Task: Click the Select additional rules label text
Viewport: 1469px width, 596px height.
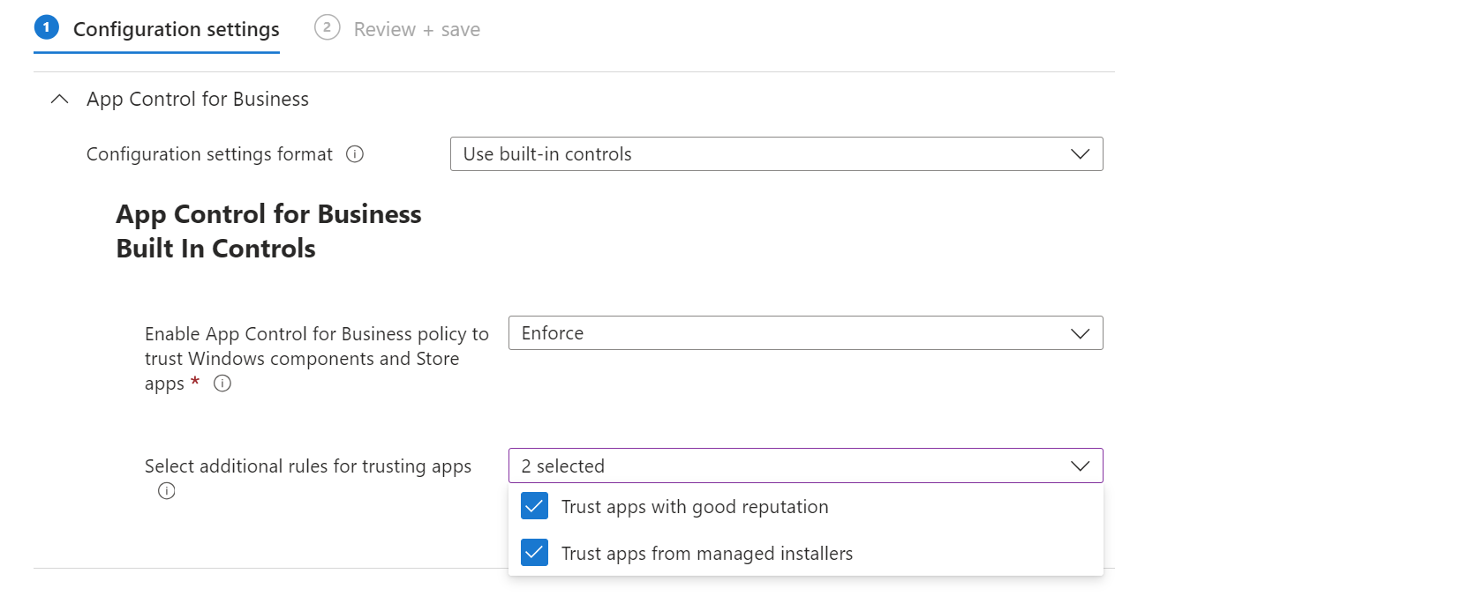Action: click(308, 466)
